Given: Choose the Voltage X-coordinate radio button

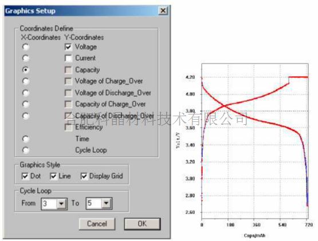Looking at the screenshot, I should pyautogui.click(x=26, y=47).
